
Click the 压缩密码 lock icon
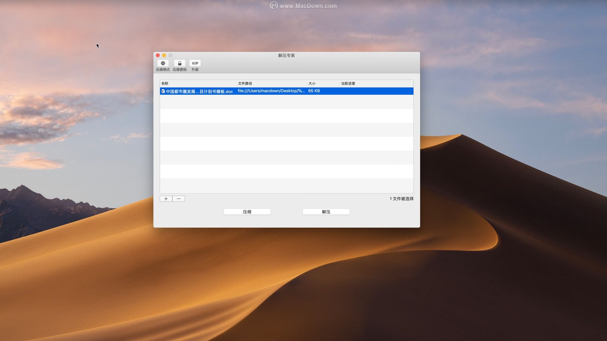(x=180, y=63)
